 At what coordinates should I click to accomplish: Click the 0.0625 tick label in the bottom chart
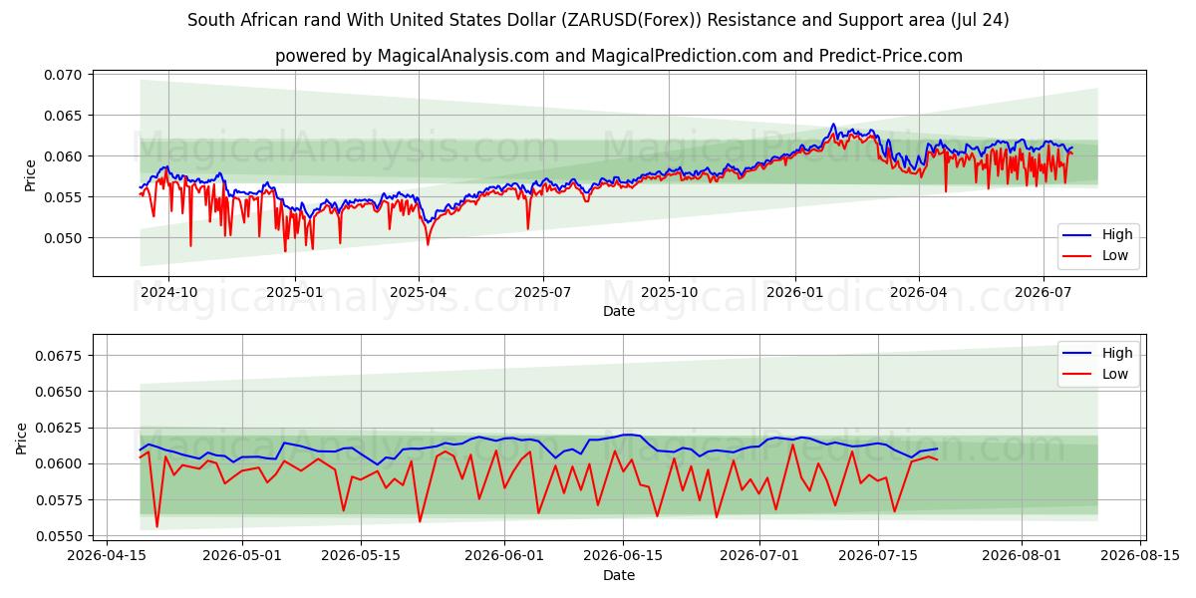(61, 429)
